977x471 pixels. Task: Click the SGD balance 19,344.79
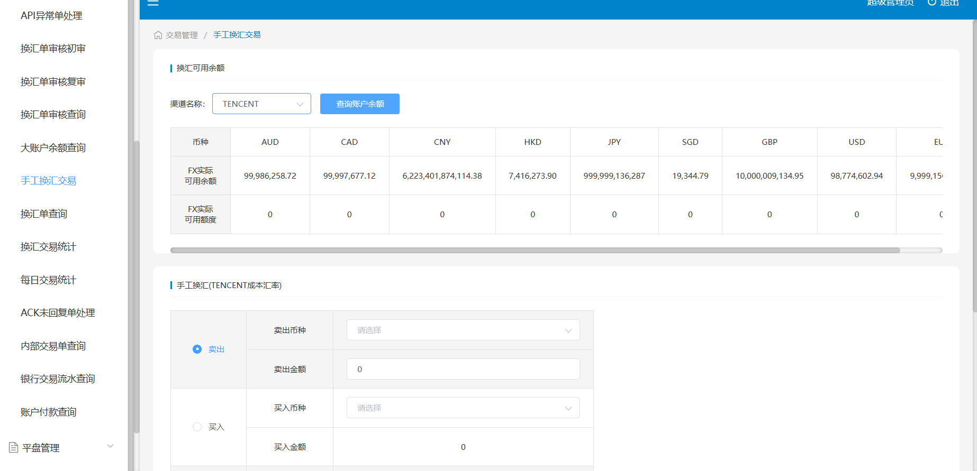[x=690, y=176]
